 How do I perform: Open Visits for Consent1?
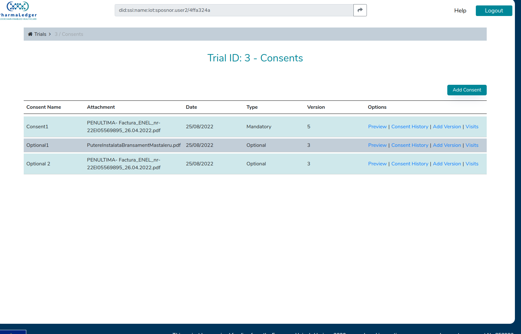tap(472, 126)
